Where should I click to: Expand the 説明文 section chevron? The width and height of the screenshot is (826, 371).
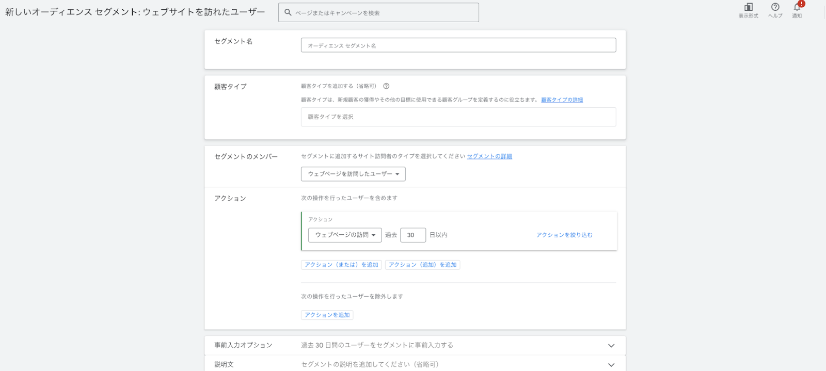point(611,365)
